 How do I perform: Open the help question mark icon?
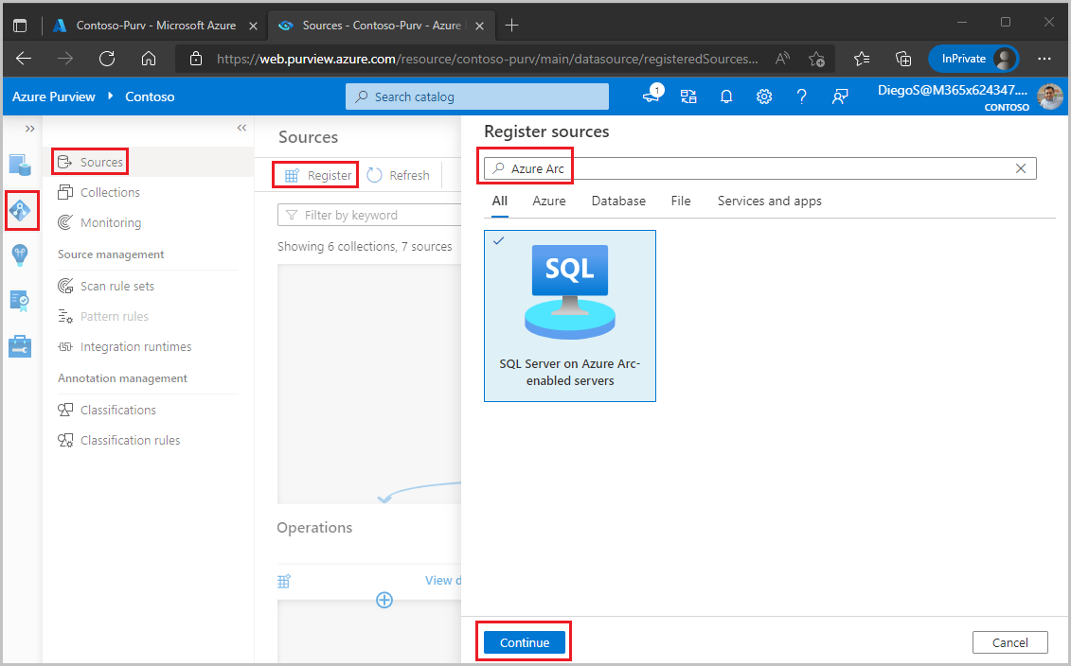[801, 96]
